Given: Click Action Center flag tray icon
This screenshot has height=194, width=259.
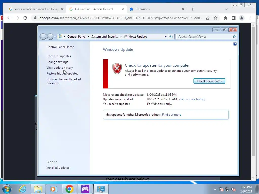Looking at the screenshot, I should click(221, 189).
